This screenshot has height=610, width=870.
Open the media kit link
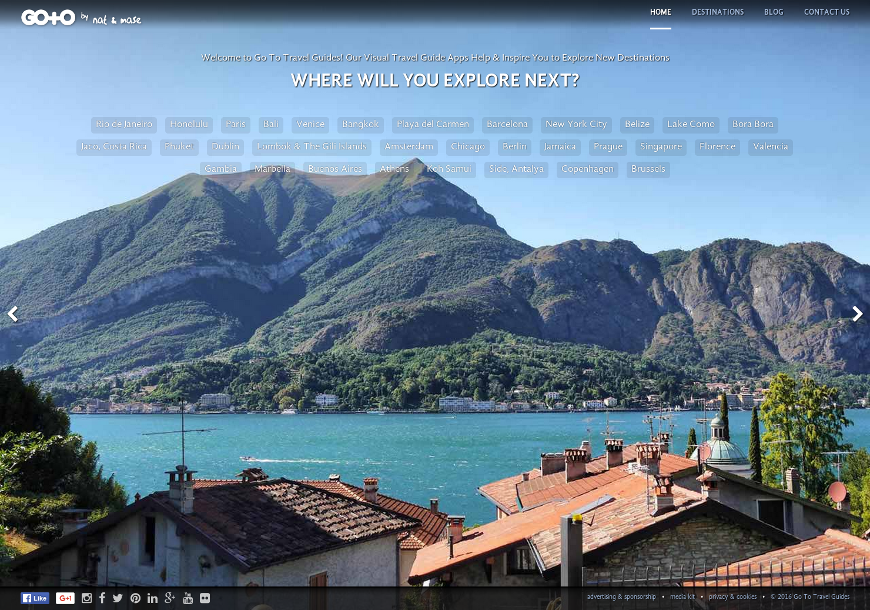coord(682,596)
